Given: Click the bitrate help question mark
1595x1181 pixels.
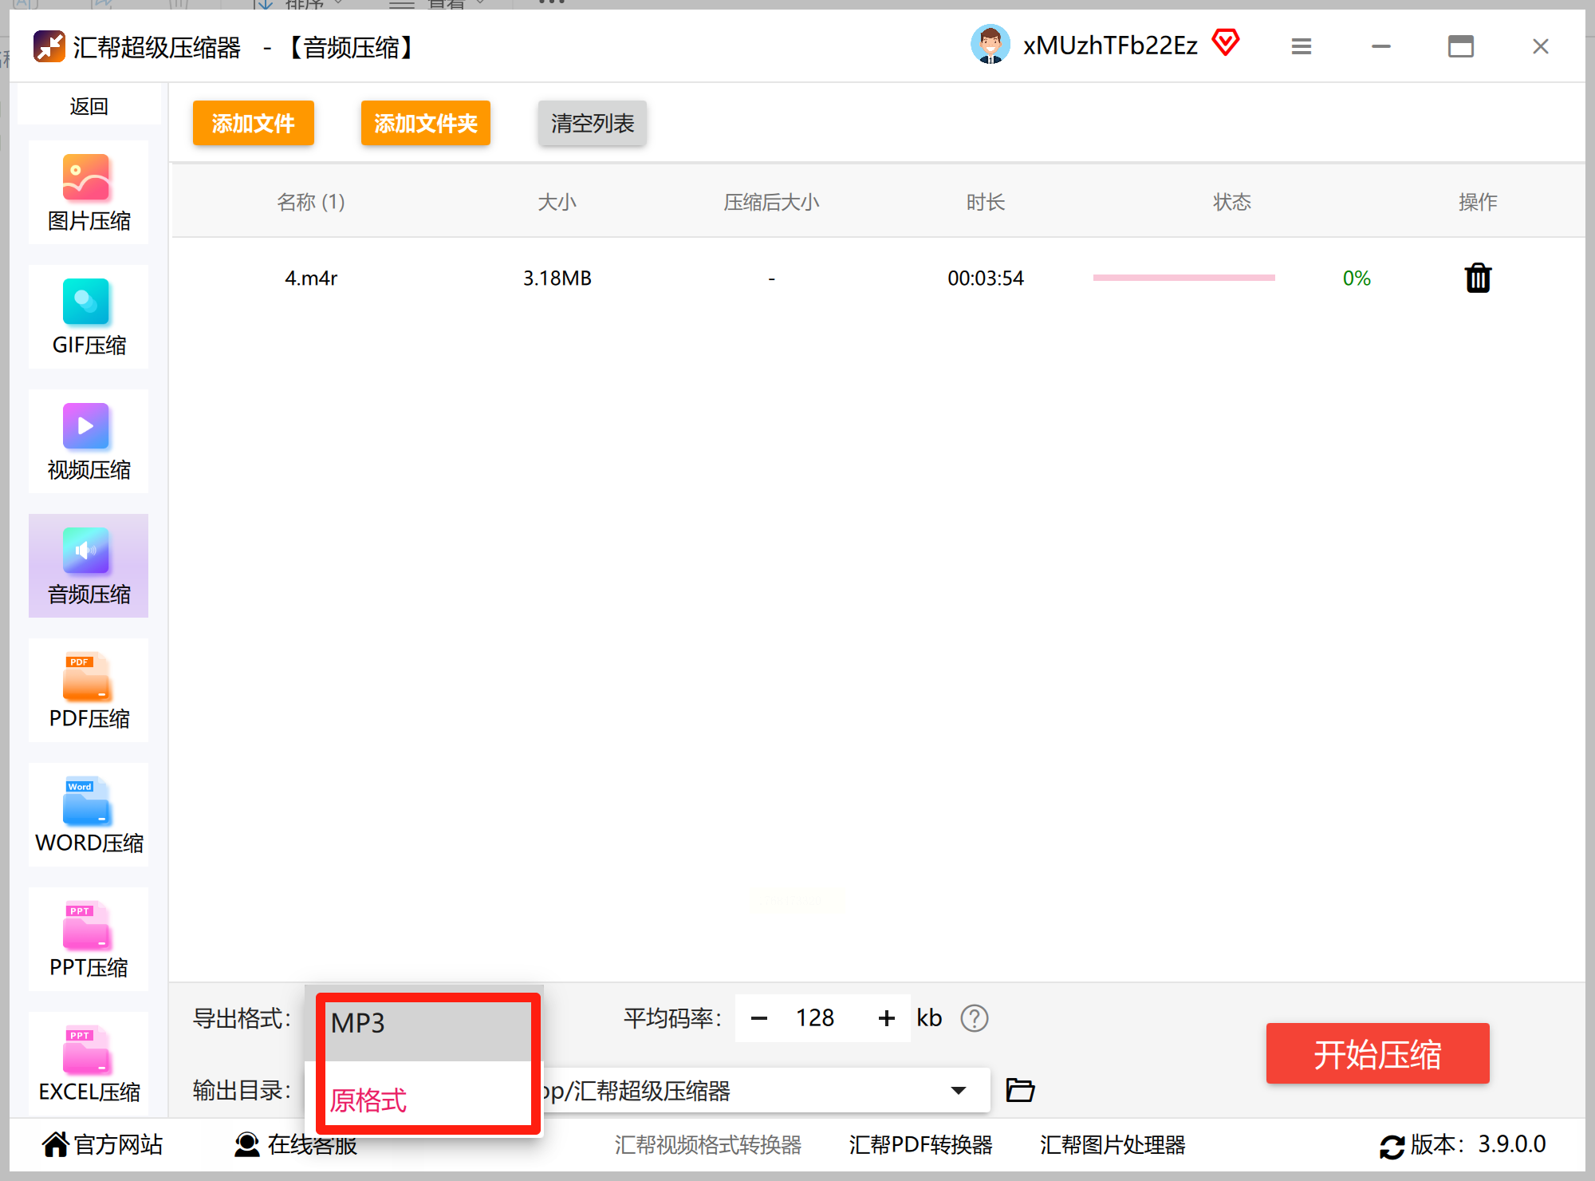Looking at the screenshot, I should (974, 1018).
